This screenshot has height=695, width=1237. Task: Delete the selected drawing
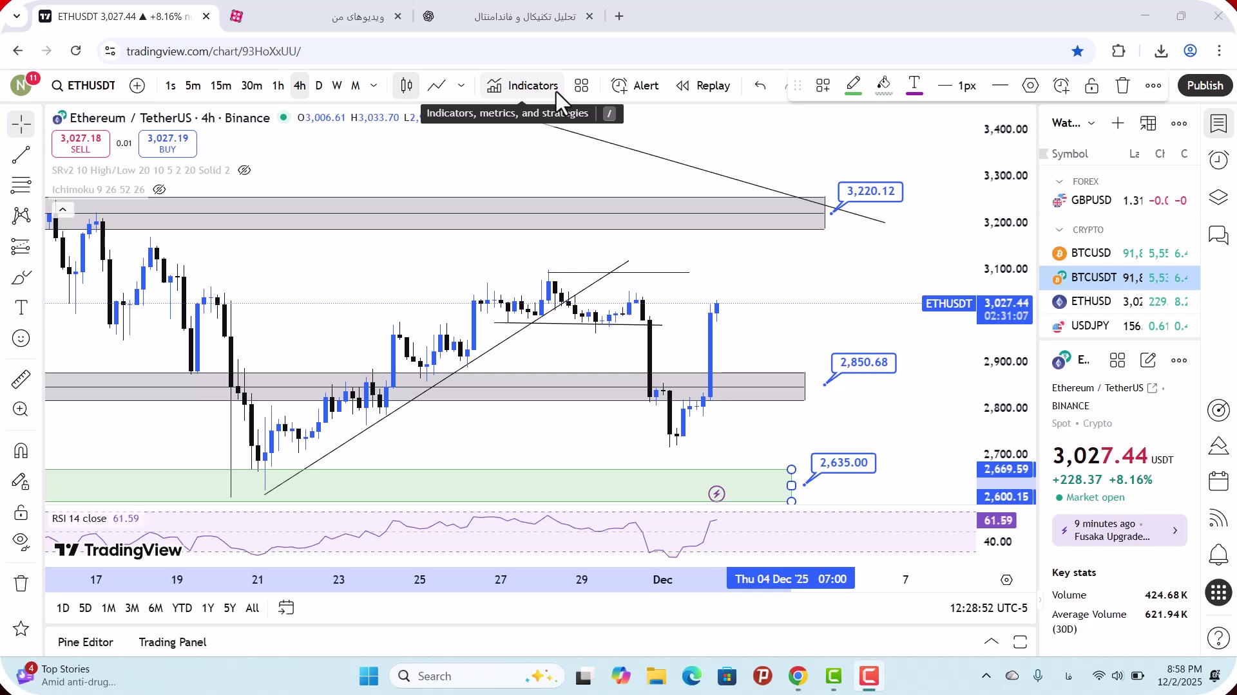pyautogui.click(x=1123, y=86)
